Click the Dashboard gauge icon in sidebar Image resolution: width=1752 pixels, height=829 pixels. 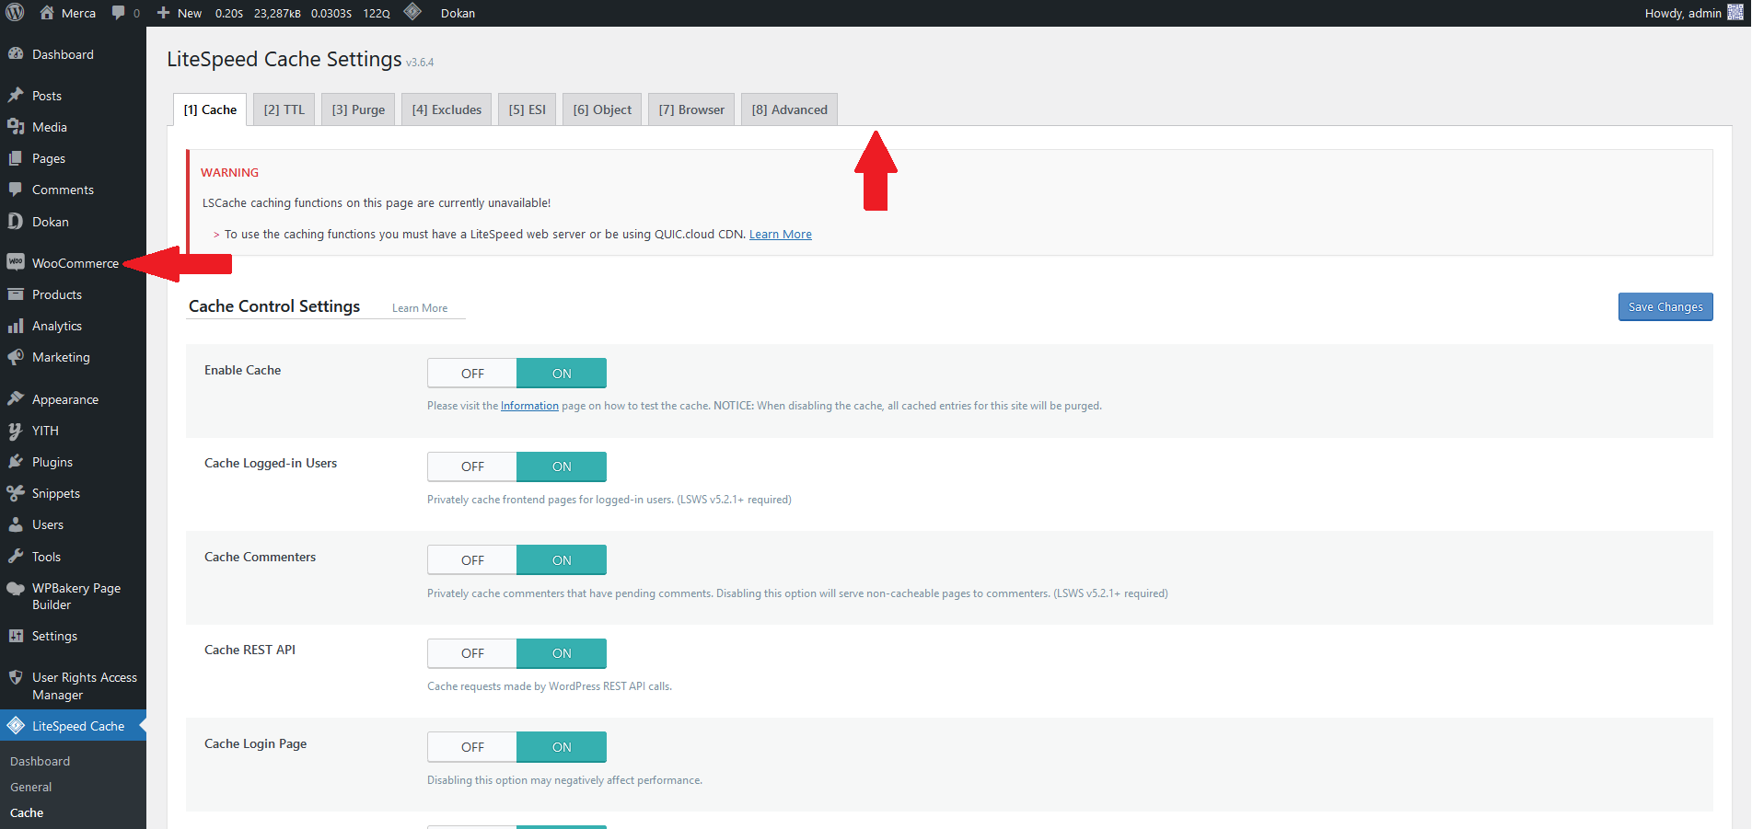click(x=16, y=54)
